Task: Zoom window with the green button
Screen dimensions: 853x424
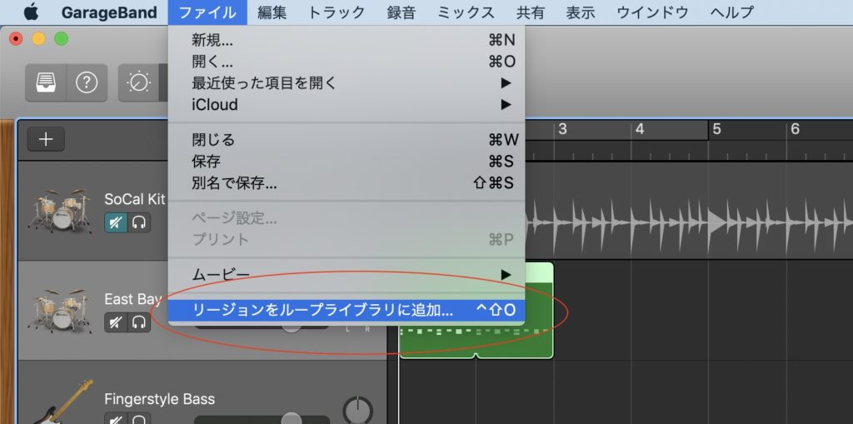Action: (x=62, y=39)
